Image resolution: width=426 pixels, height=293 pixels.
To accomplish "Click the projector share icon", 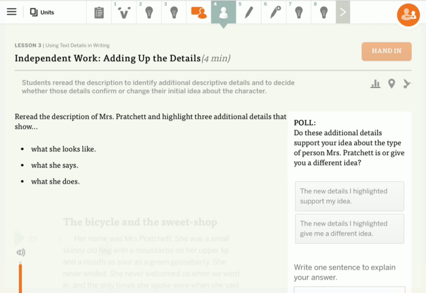I will [x=407, y=83].
